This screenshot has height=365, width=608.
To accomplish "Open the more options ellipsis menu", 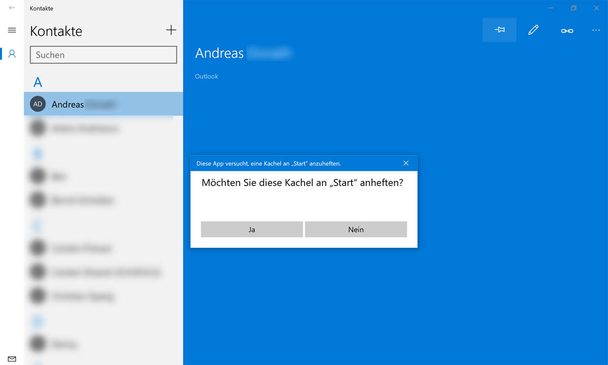I will click(x=596, y=30).
